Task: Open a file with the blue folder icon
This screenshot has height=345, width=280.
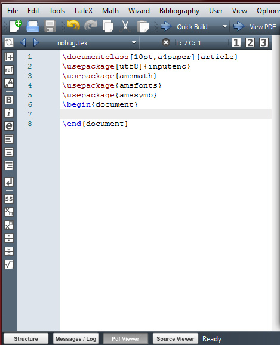Action: click(33, 26)
